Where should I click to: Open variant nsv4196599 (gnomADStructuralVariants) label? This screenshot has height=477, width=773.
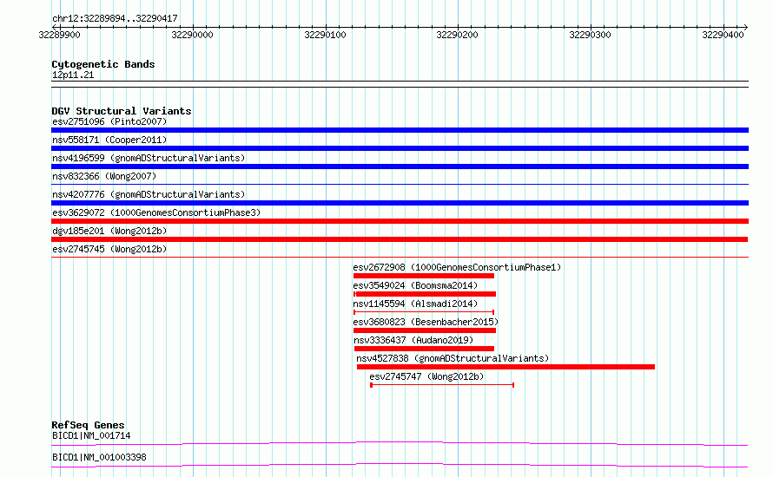[149, 158]
